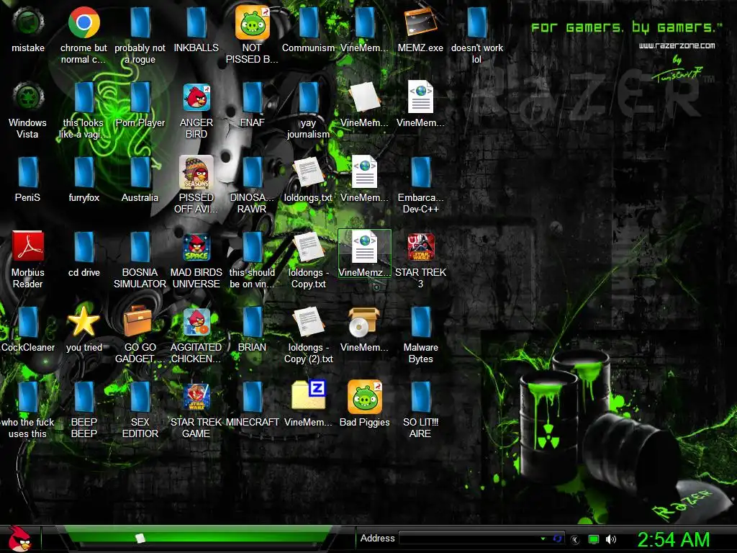Select the 'DINOSA... RAWR' folder icon
Image resolution: width=737 pixels, height=553 pixels.
pos(253,172)
